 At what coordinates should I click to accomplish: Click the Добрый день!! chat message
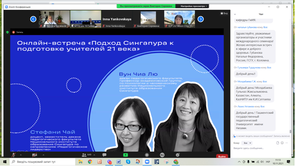coord(245,74)
